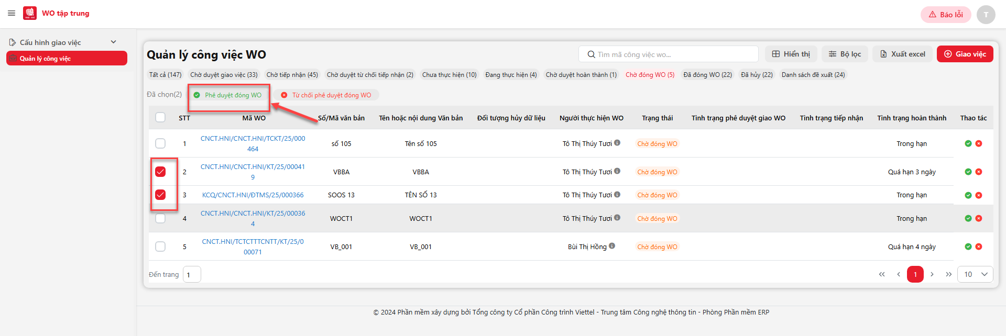1006x336 pixels.
Task: Open Đã hủy (22) tab
Action: point(757,75)
